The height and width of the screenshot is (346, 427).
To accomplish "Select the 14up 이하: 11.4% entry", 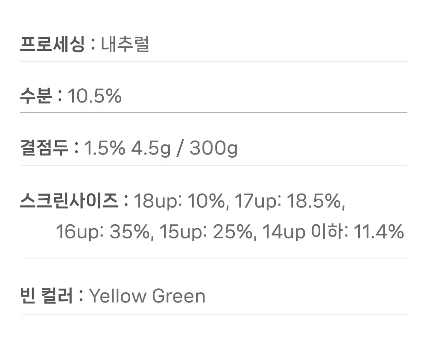I will click(333, 232).
